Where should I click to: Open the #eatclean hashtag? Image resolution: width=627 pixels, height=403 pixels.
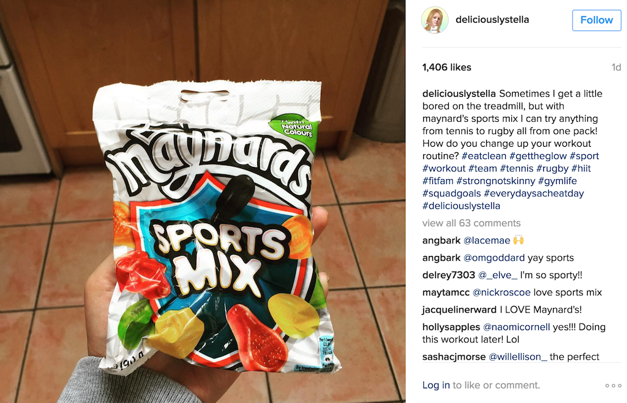click(484, 156)
